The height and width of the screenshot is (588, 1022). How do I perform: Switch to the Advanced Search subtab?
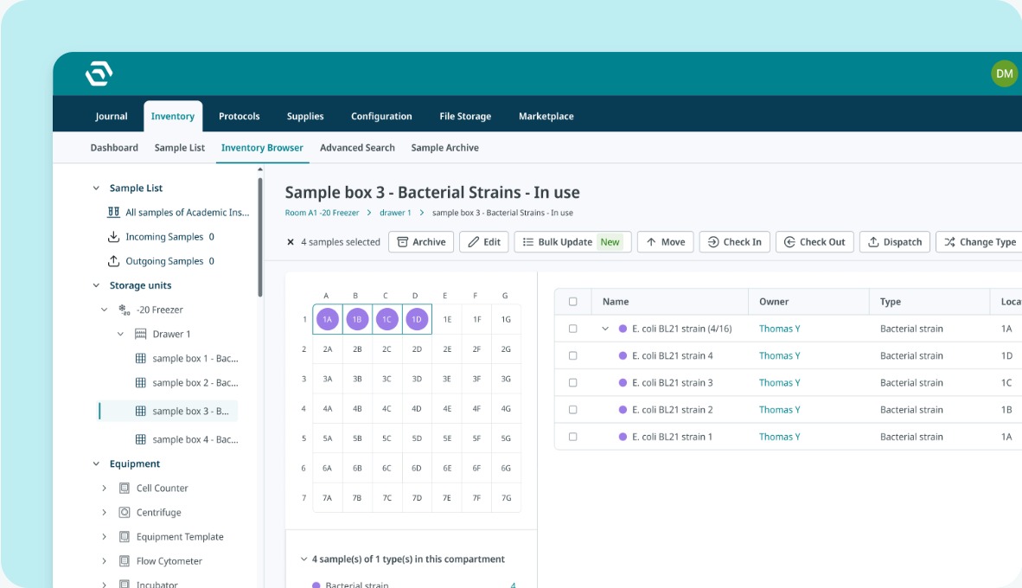point(357,148)
